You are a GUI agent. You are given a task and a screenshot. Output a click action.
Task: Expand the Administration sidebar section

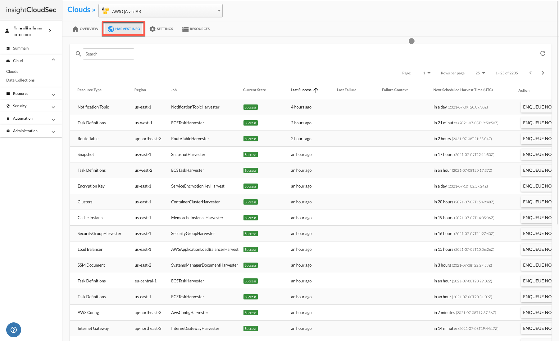(53, 132)
